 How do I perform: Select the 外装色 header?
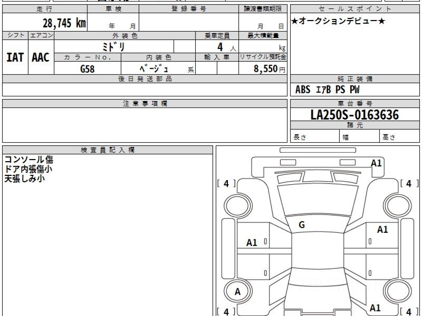[125, 35]
